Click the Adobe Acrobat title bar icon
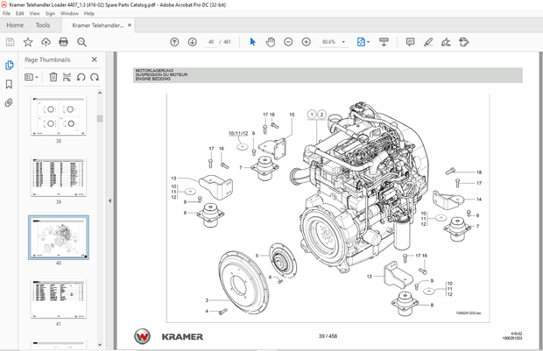The image size is (543, 351). tap(4, 4)
